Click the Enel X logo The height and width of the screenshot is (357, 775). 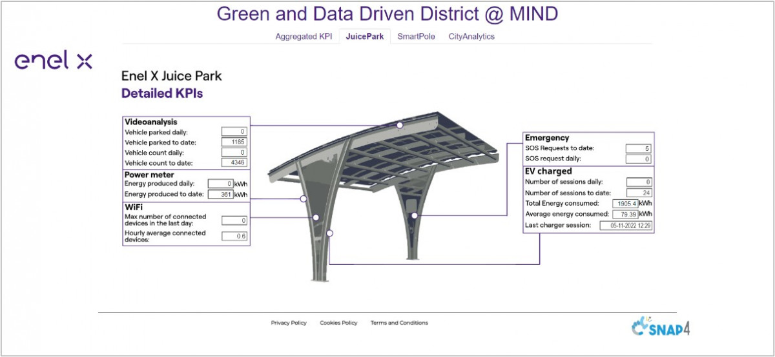54,62
